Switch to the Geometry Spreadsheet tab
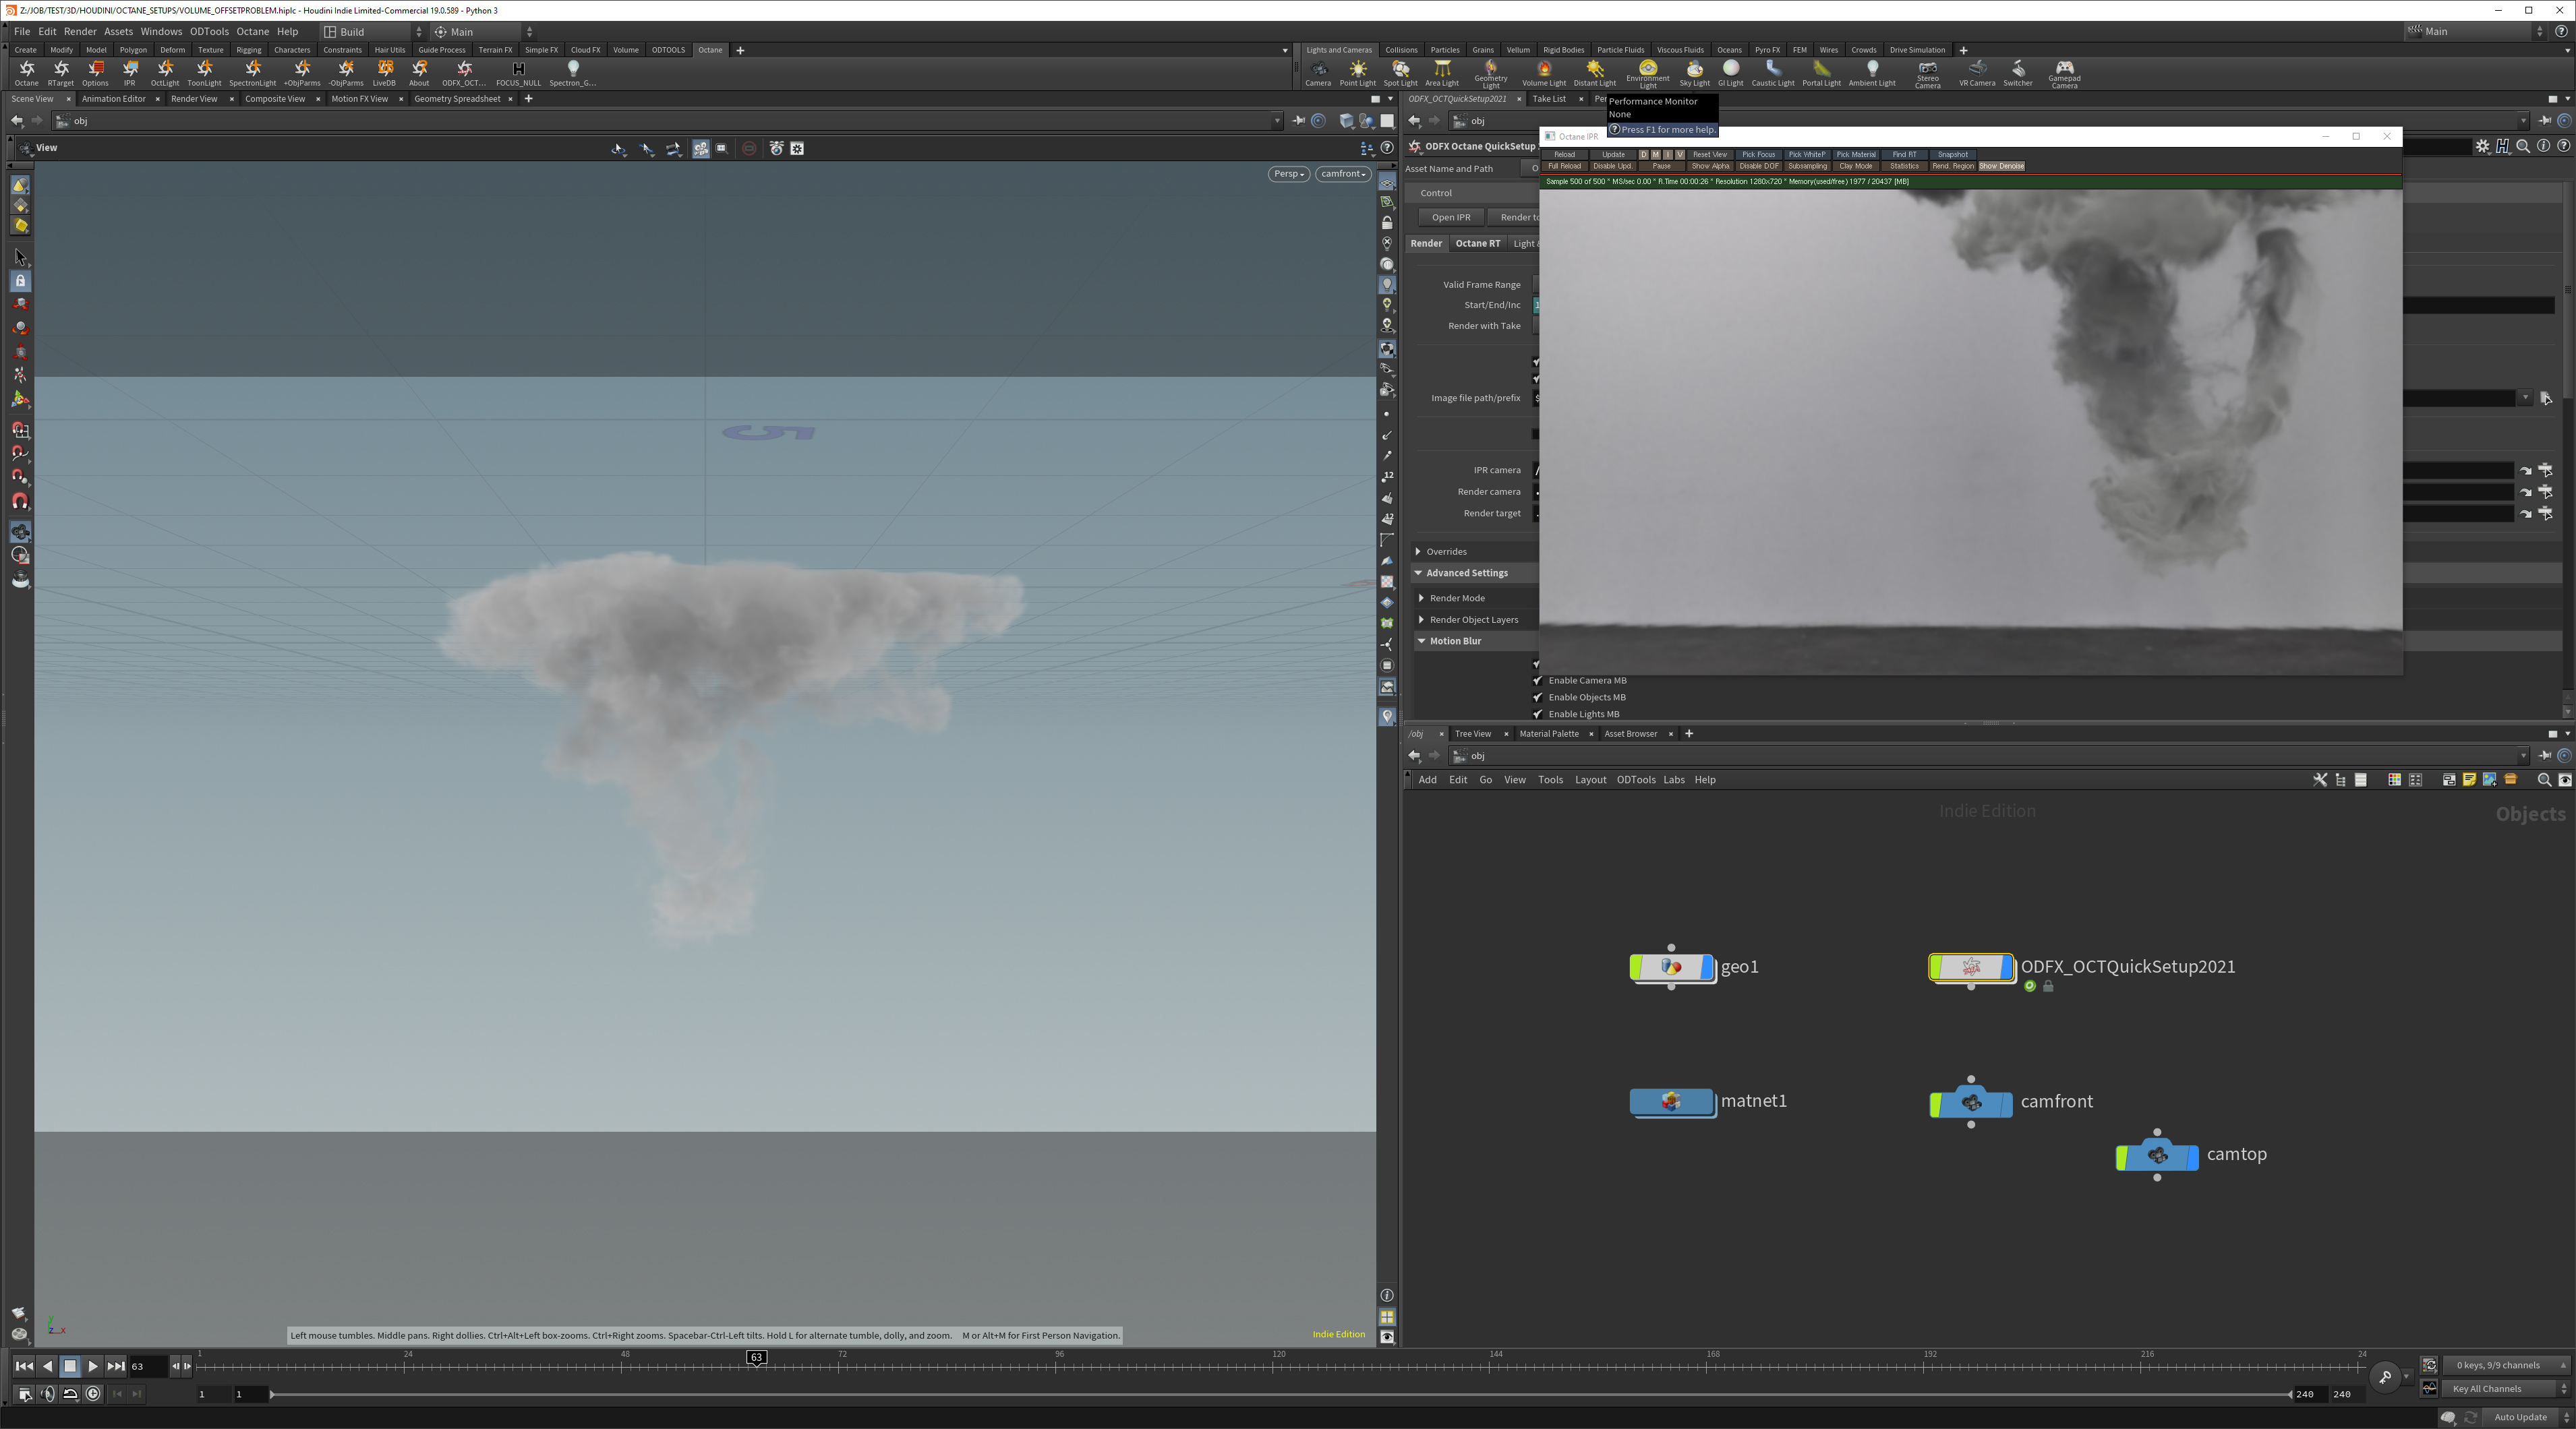 pos(457,99)
